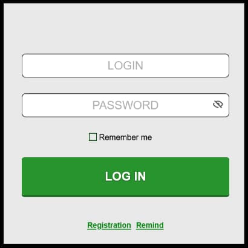Click the eye-slash icon in PASSWORD field

[218, 105]
